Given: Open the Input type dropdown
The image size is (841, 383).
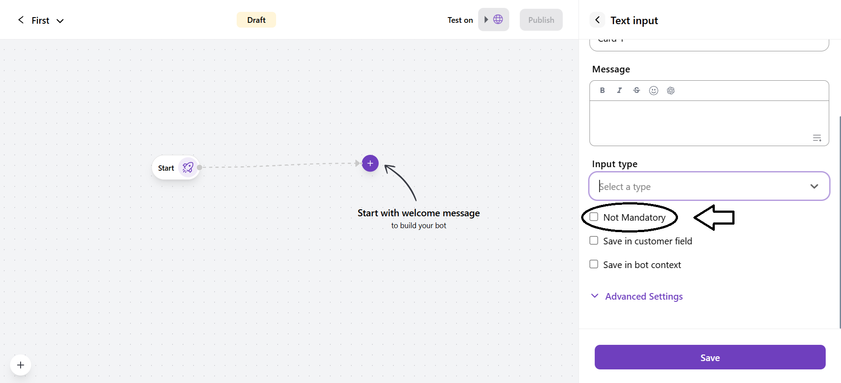Looking at the screenshot, I should coord(709,186).
